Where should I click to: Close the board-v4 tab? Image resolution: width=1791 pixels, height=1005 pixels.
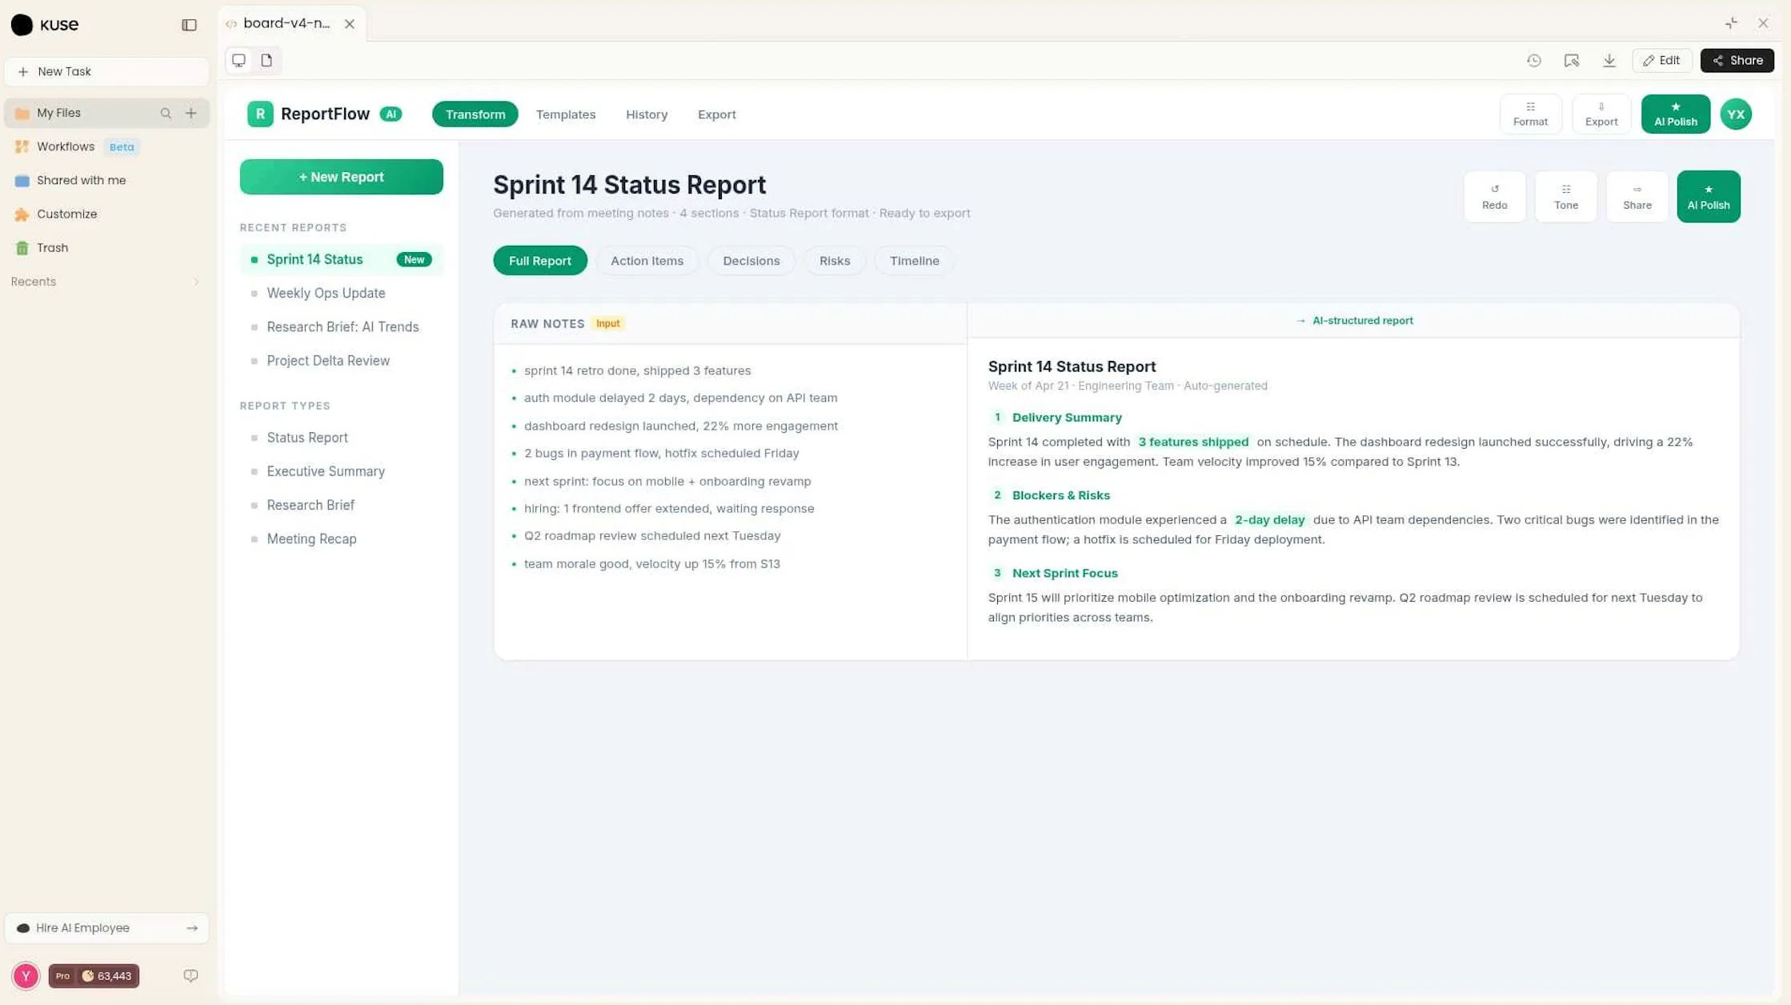coord(350,24)
